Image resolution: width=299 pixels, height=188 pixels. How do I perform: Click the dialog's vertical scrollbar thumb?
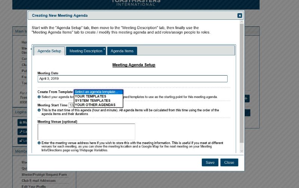241,83
